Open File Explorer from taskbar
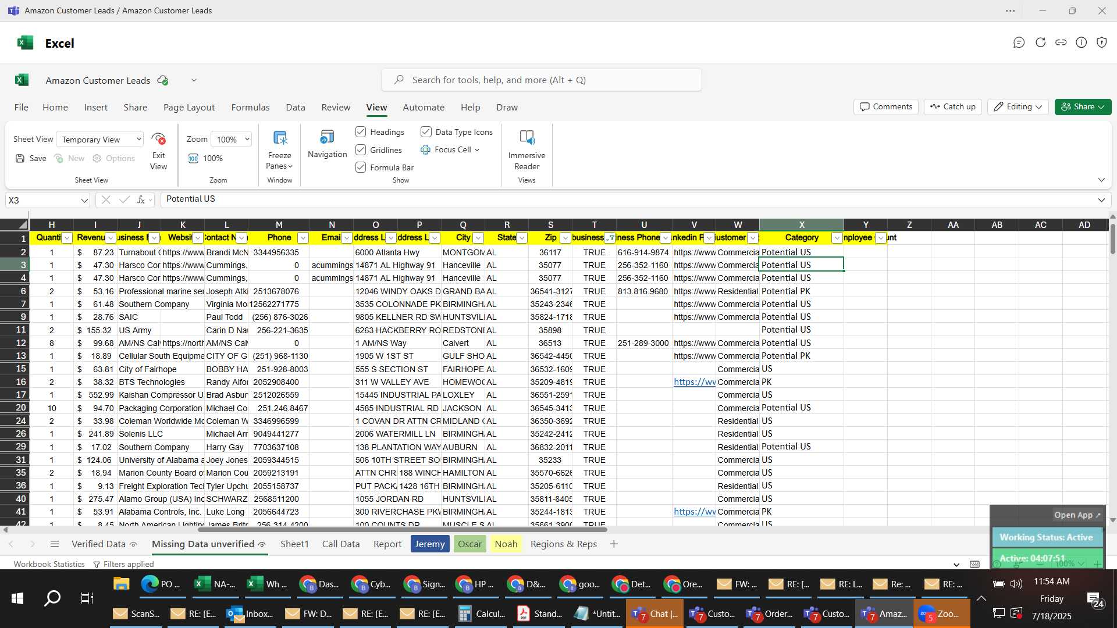 [x=121, y=584]
